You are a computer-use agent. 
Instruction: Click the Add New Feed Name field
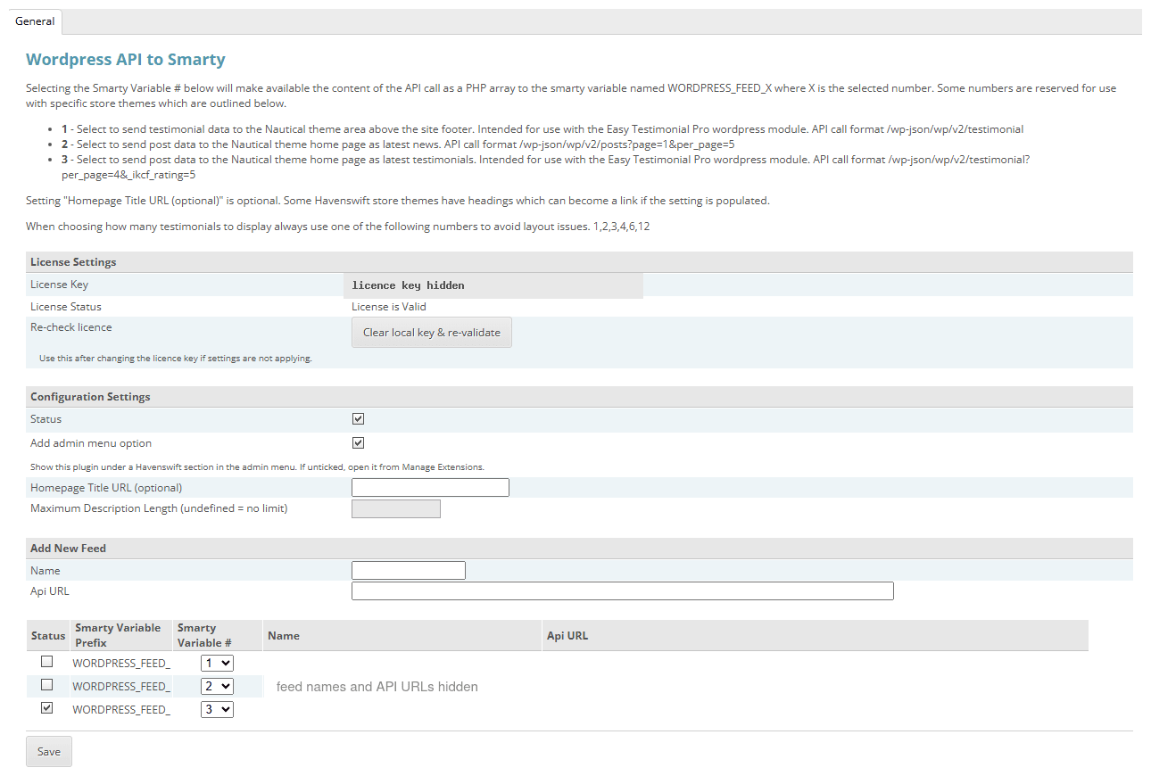(409, 571)
